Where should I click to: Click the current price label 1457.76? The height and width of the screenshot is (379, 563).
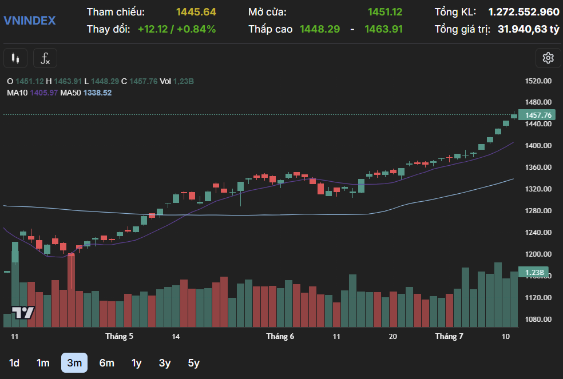point(537,115)
